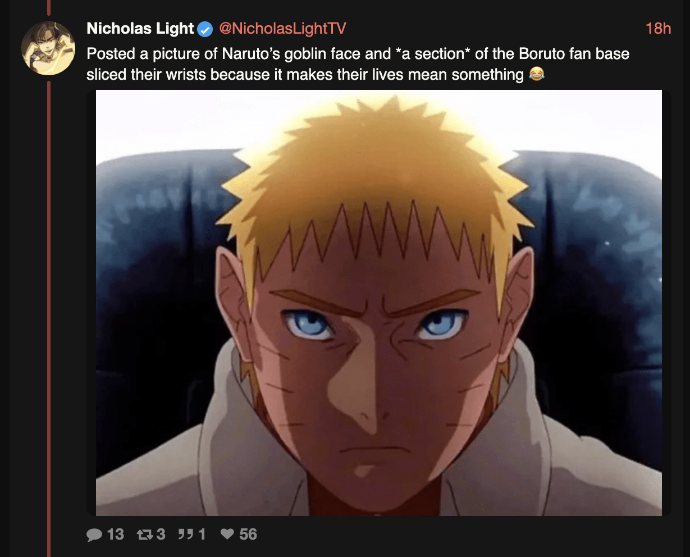Viewport: 690px width, 557px height.
Task: Click the retweet count of 3
Action: click(x=161, y=534)
